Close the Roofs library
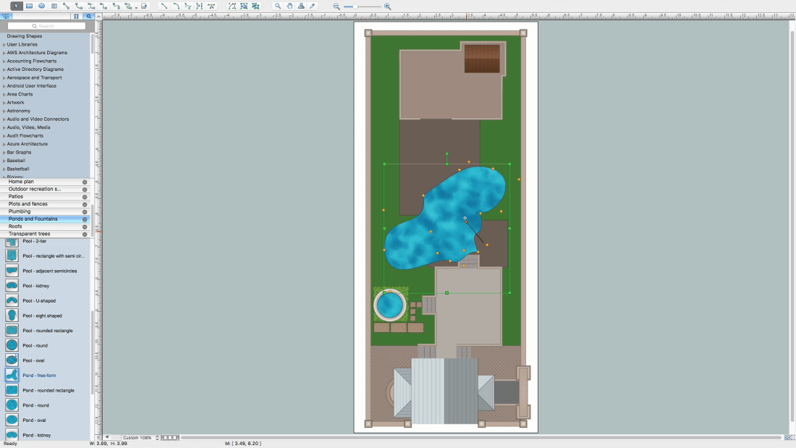This screenshot has width=796, height=448. tap(85, 227)
